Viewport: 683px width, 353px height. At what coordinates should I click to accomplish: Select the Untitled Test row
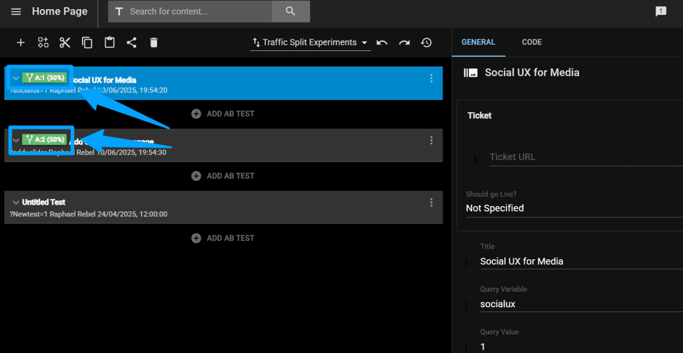point(224,207)
